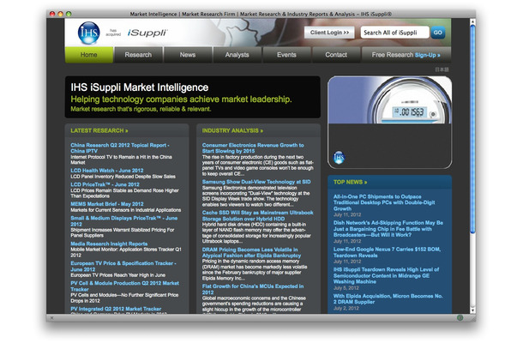Viewport: 523px width, 343px height.
Task: Switch to Japanese language link
Action: point(442,69)
